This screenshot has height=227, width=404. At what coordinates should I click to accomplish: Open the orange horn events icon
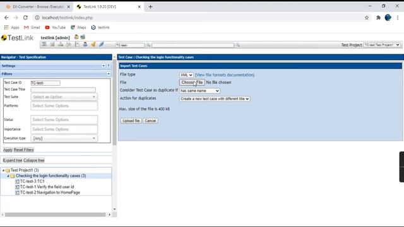tap(93, 45)
